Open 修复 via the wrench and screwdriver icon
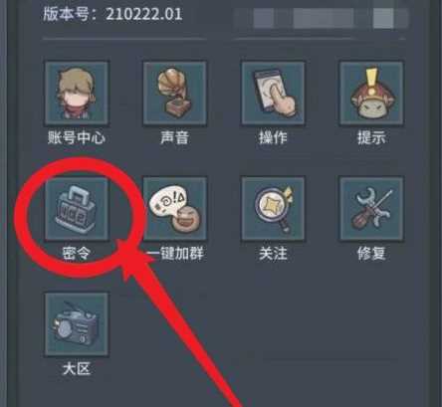The image size is (442, 407). [371, 208]
